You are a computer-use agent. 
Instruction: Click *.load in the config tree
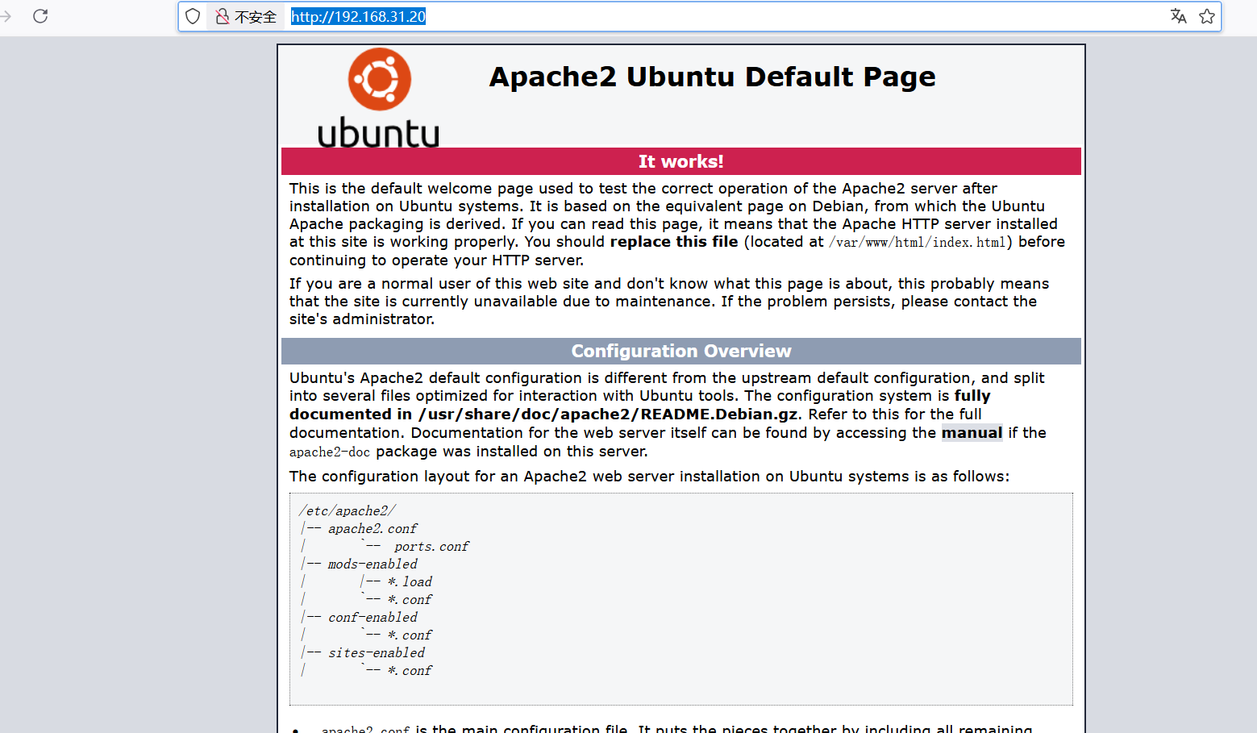(x=410, y=582)
